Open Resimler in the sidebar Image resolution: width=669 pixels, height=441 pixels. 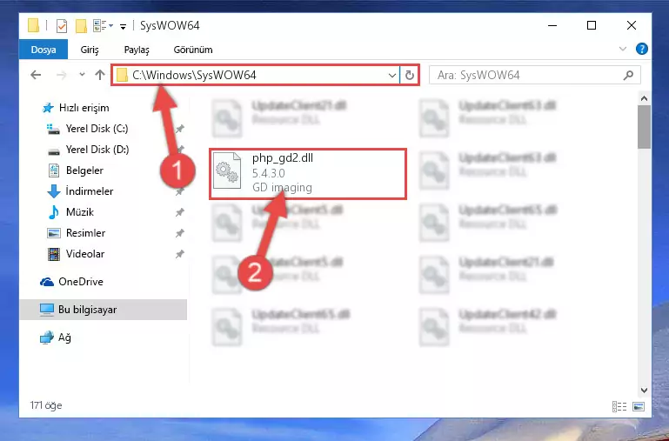point(85,233)
